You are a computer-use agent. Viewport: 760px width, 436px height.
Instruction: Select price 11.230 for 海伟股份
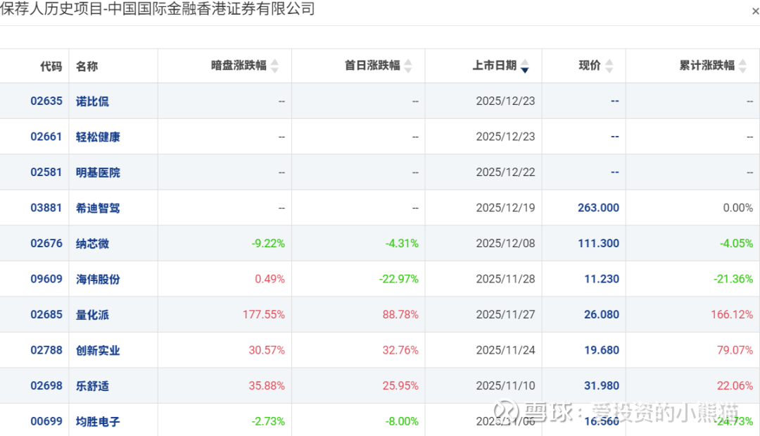click(602, 279)
